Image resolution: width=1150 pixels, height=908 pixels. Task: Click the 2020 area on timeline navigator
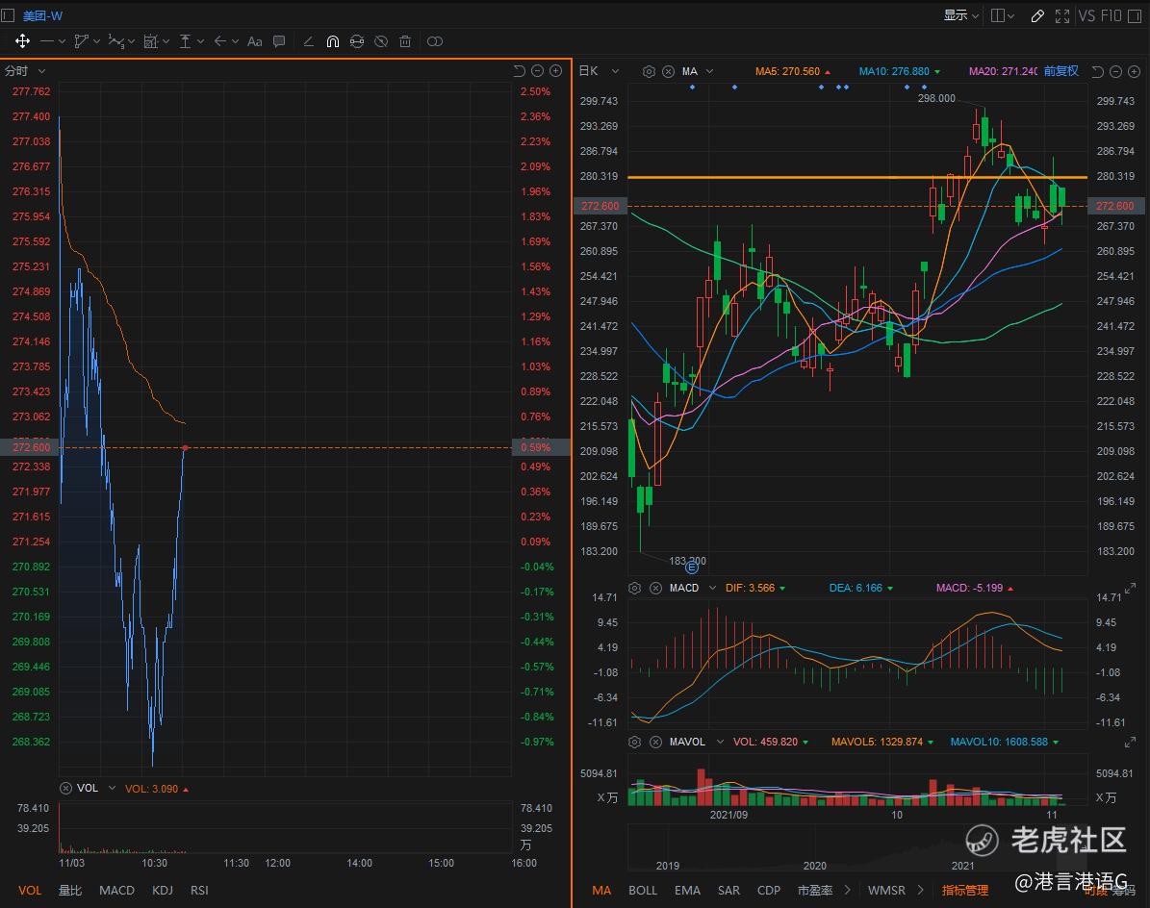(814, 865)
